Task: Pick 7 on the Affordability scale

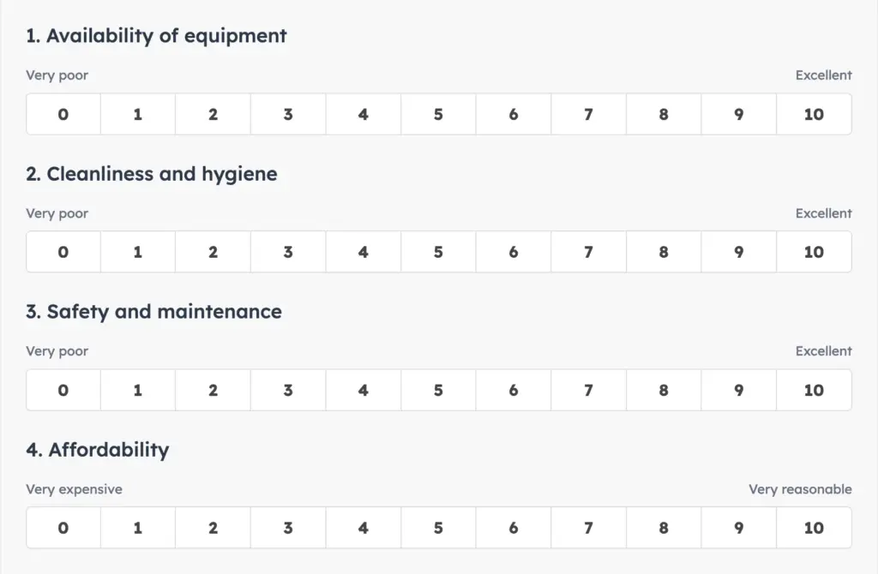Action: [x=588, y=528]
